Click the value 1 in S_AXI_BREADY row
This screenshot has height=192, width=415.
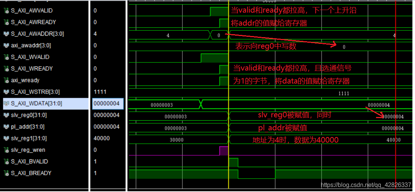[x=95, y=173]
